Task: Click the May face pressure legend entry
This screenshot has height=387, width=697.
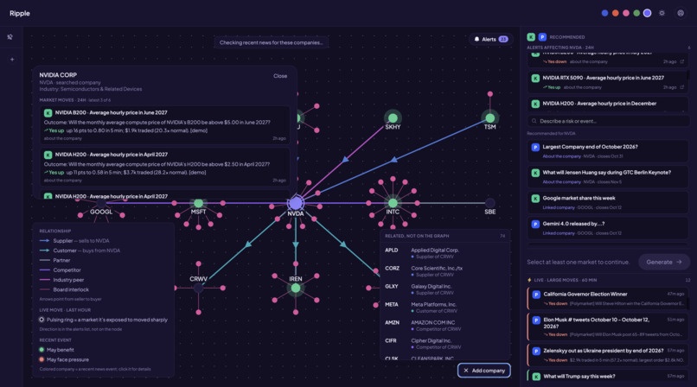Action: click(x=64, y=359)
